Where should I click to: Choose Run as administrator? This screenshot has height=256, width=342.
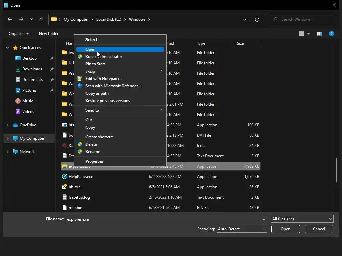[120, 57]
